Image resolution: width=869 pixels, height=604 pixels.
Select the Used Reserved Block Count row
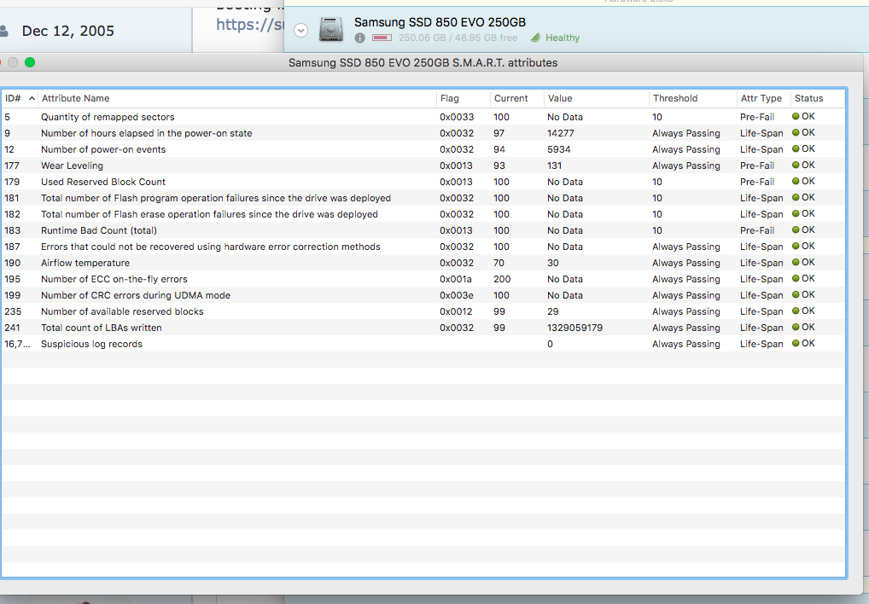point(423,182)
